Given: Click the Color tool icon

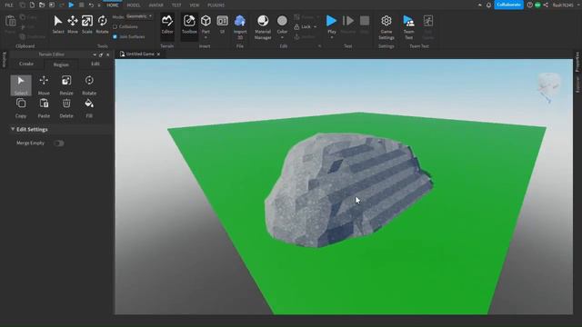Looking at the screenshot, I should (282, 21).
